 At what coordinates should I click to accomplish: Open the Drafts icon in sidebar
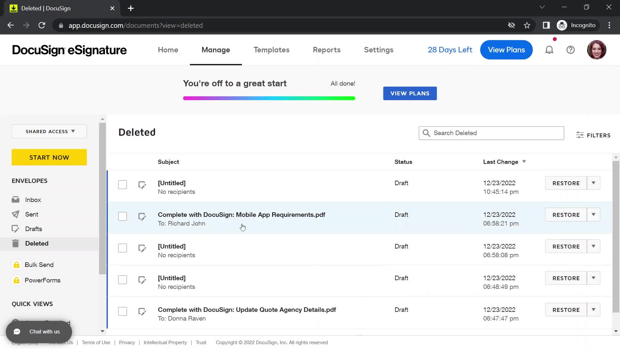click(15, 229)
